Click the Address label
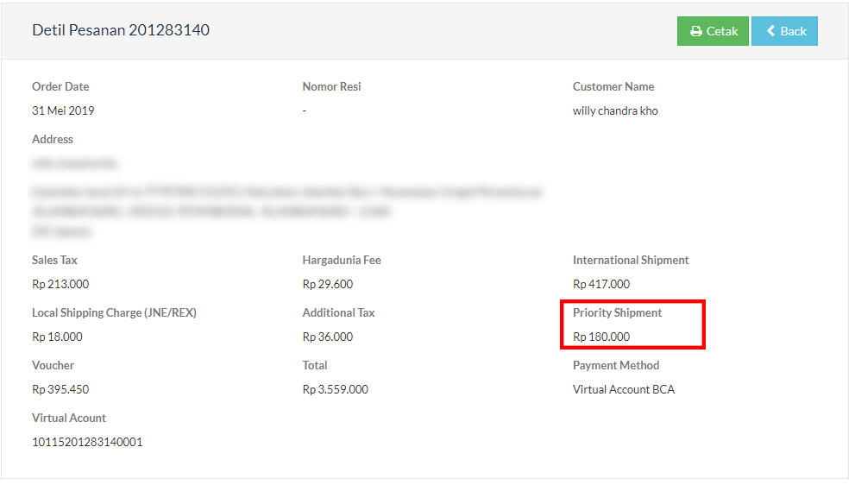Viewport: 855px width, 485px height. click(53, 139)
